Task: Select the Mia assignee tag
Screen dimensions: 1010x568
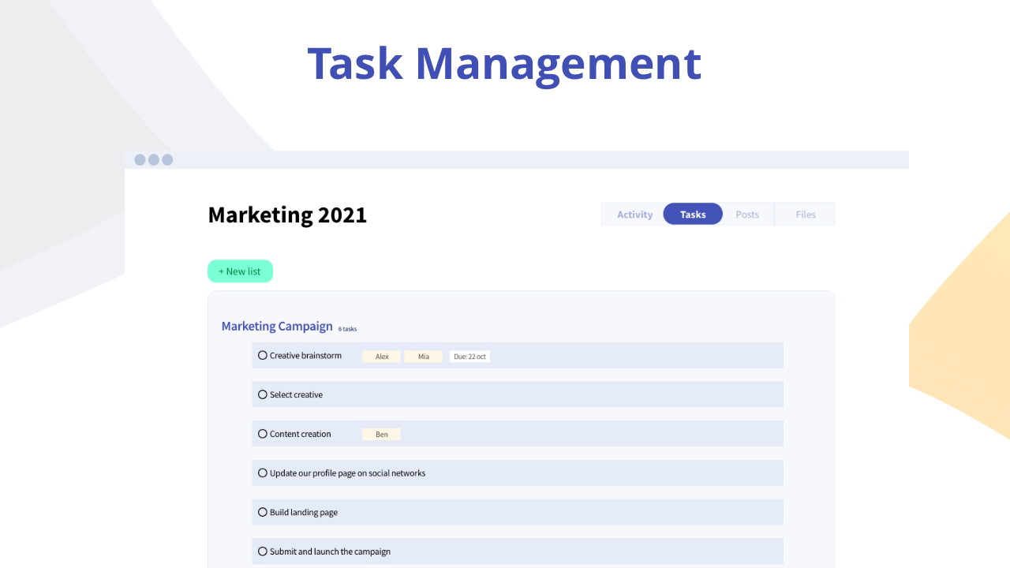Action: click(424, 357)
